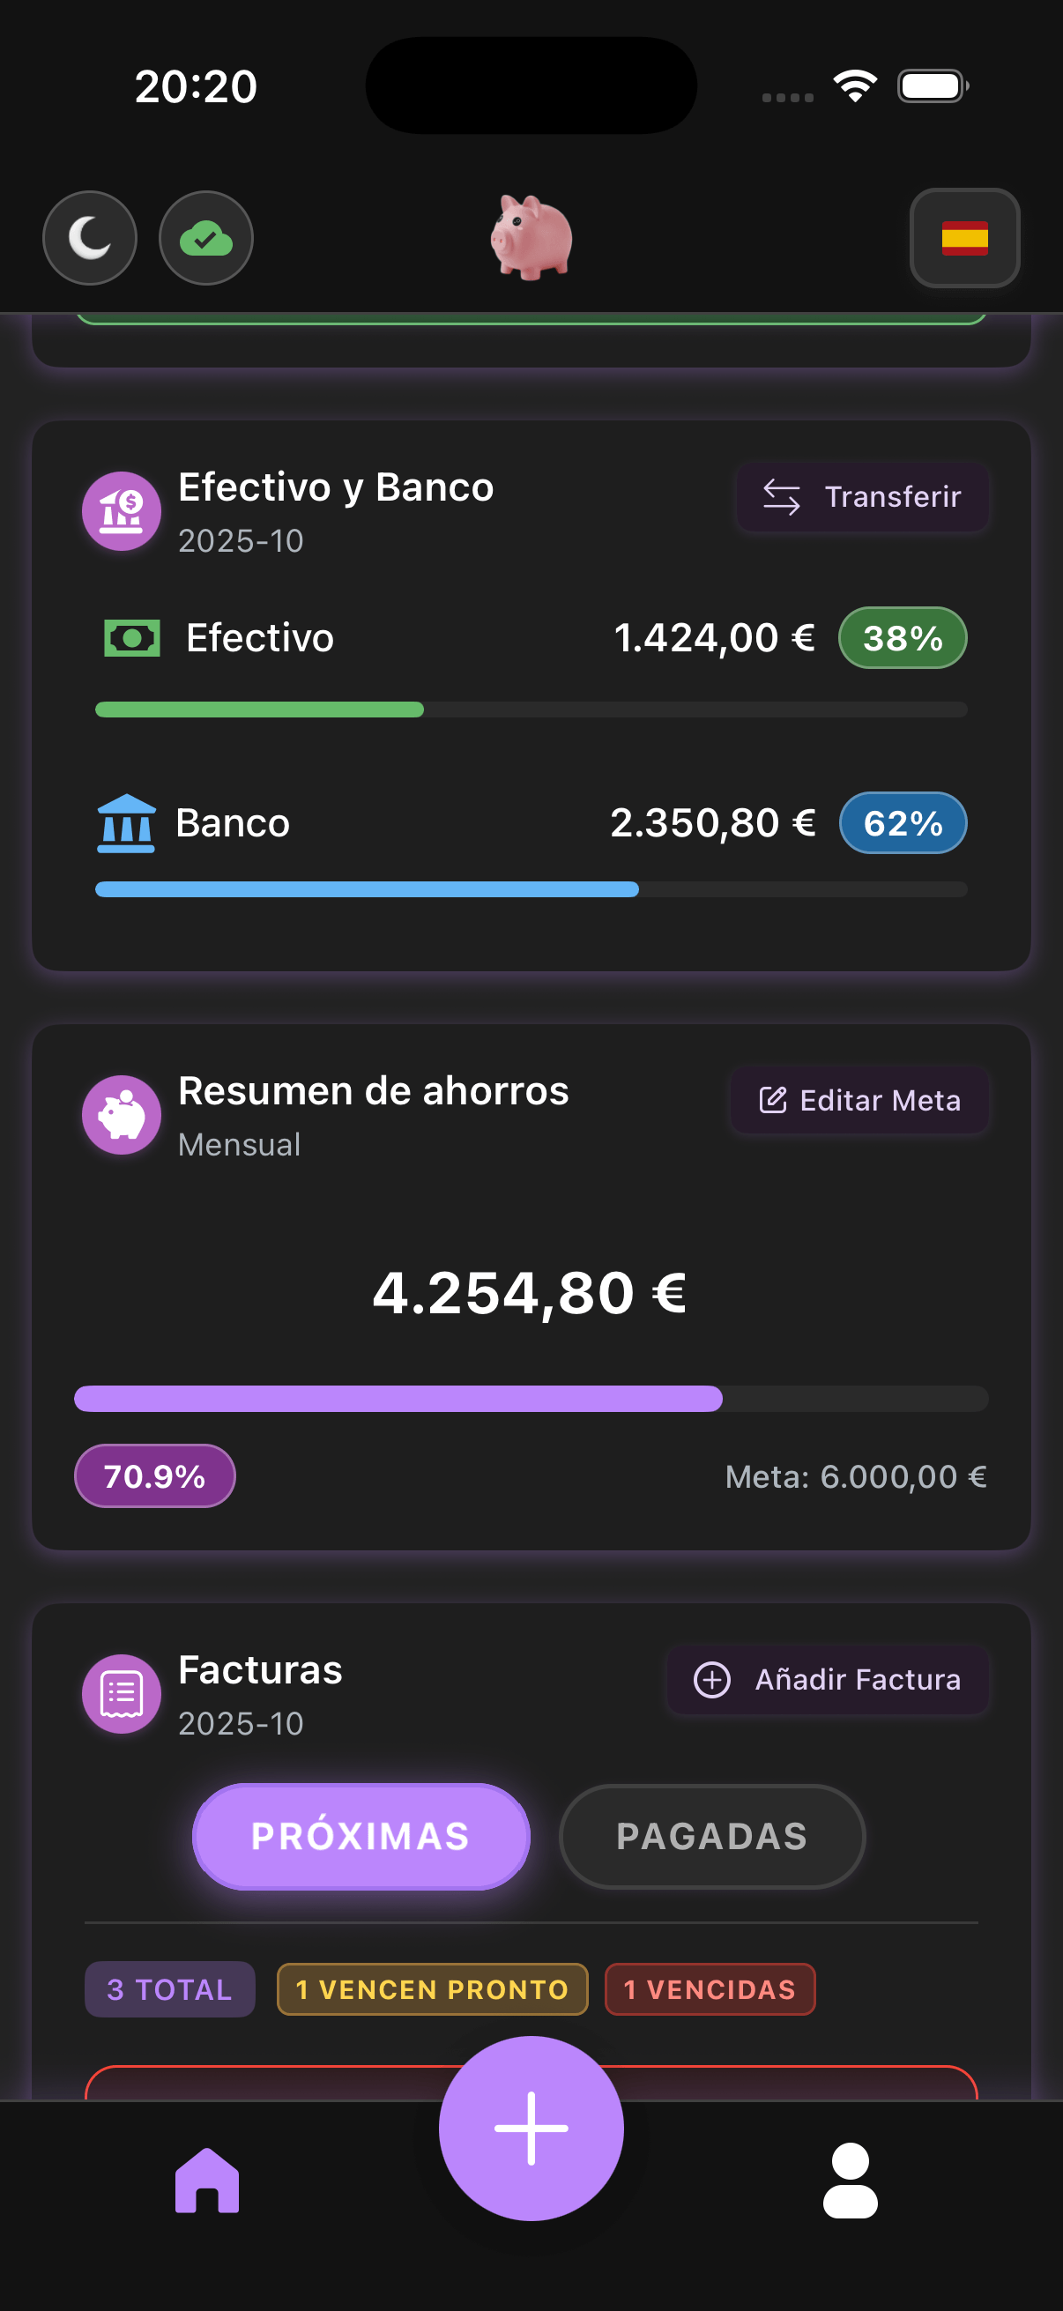Tap the blue Banco building icon
Screen dimensions: 1063x2311
[x=125, y=822]
